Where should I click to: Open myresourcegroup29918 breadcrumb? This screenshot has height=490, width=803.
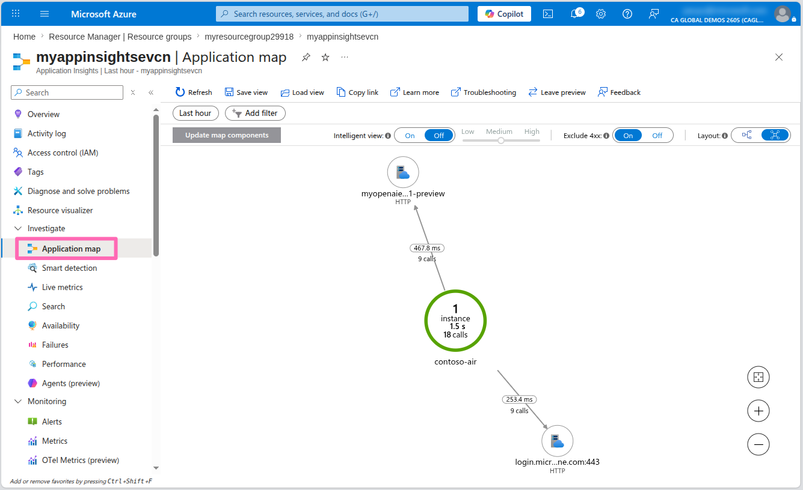tap(249, 37)
